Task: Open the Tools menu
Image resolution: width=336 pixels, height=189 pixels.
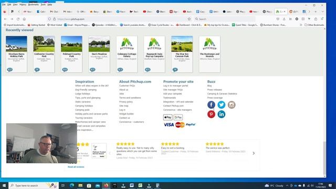Action: (43, 5)
